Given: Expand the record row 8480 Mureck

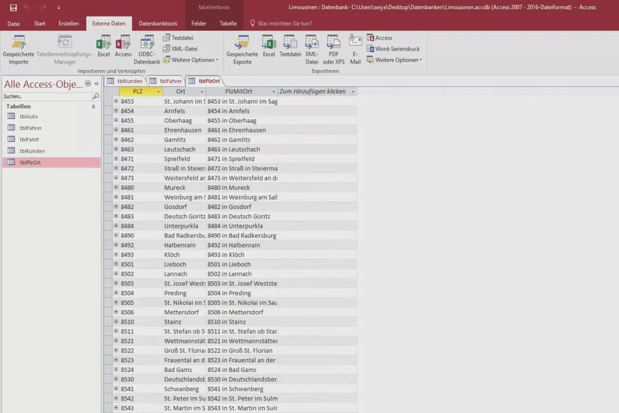Looking at the screenshot, I should pos(116,187).
